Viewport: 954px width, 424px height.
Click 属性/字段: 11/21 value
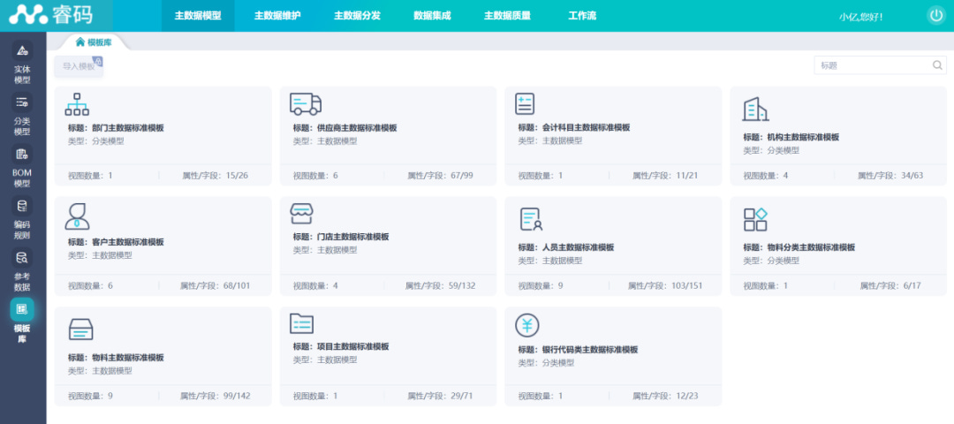[x=665, y=175]
